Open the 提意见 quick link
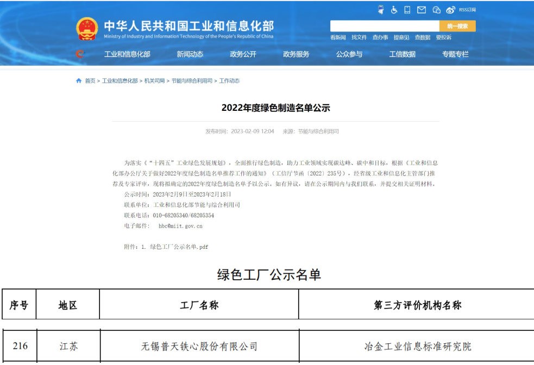This screenshot has height=365, width=534. click(x=401, y=37)
